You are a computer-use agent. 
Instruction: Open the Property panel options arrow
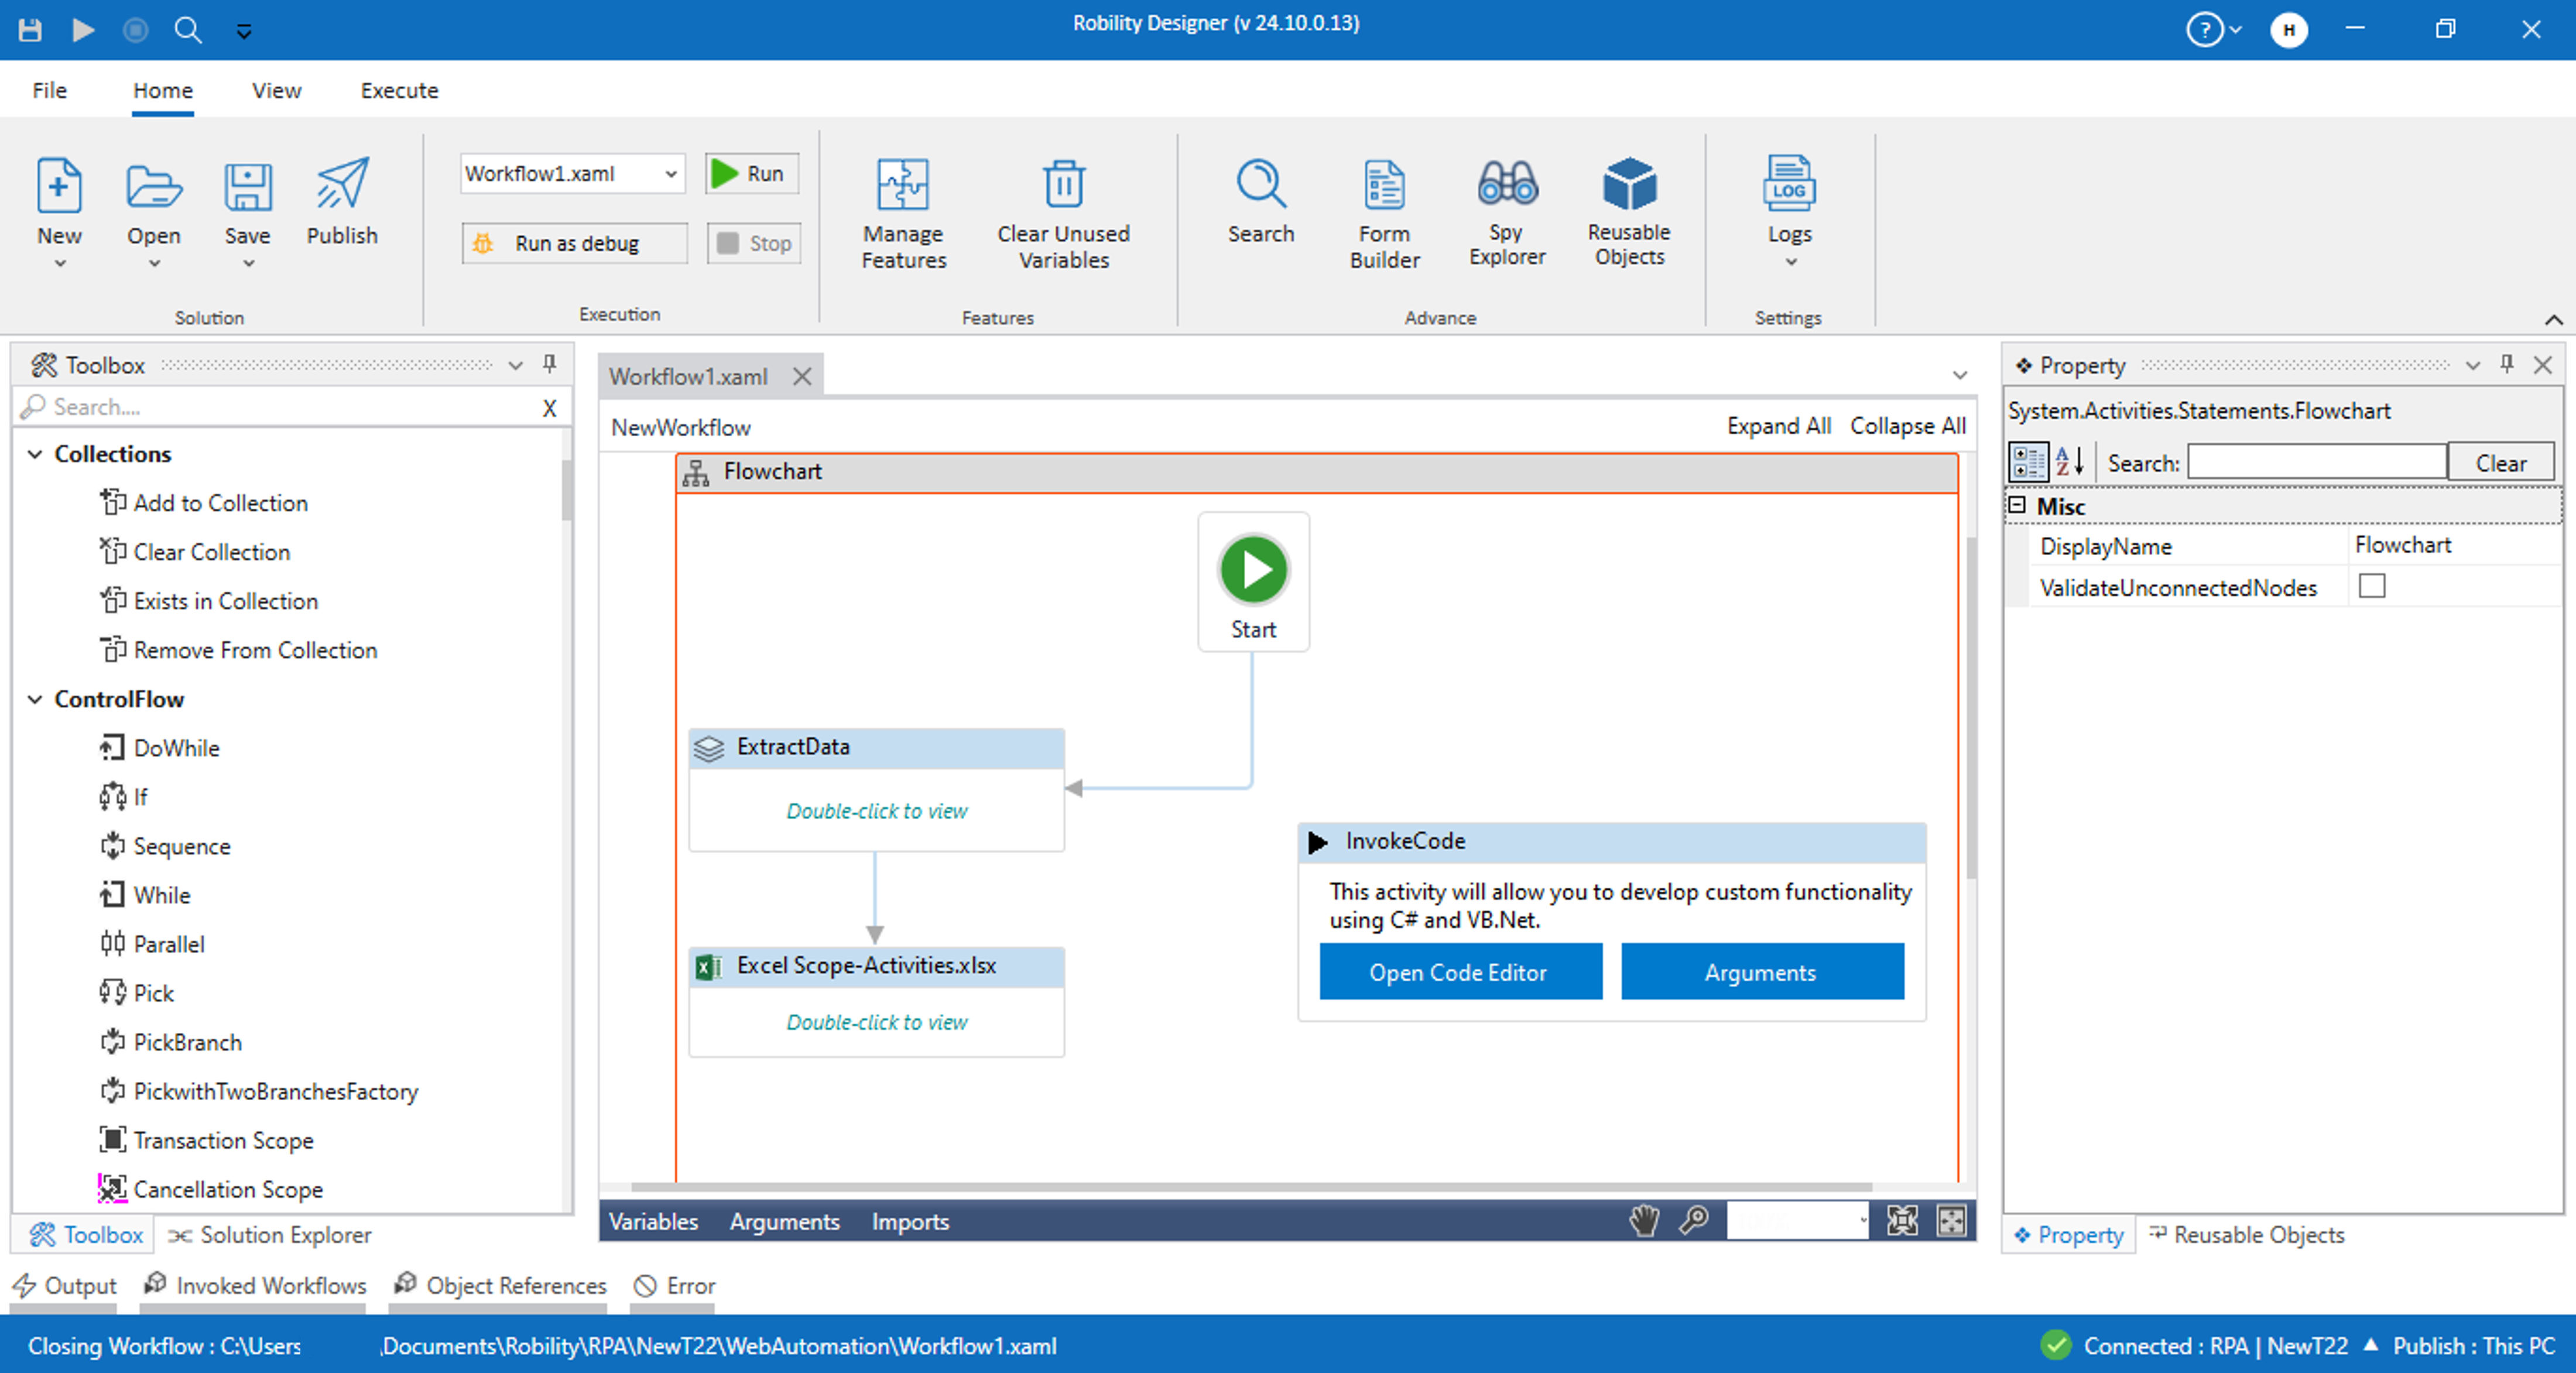[x=2473, y=366]
